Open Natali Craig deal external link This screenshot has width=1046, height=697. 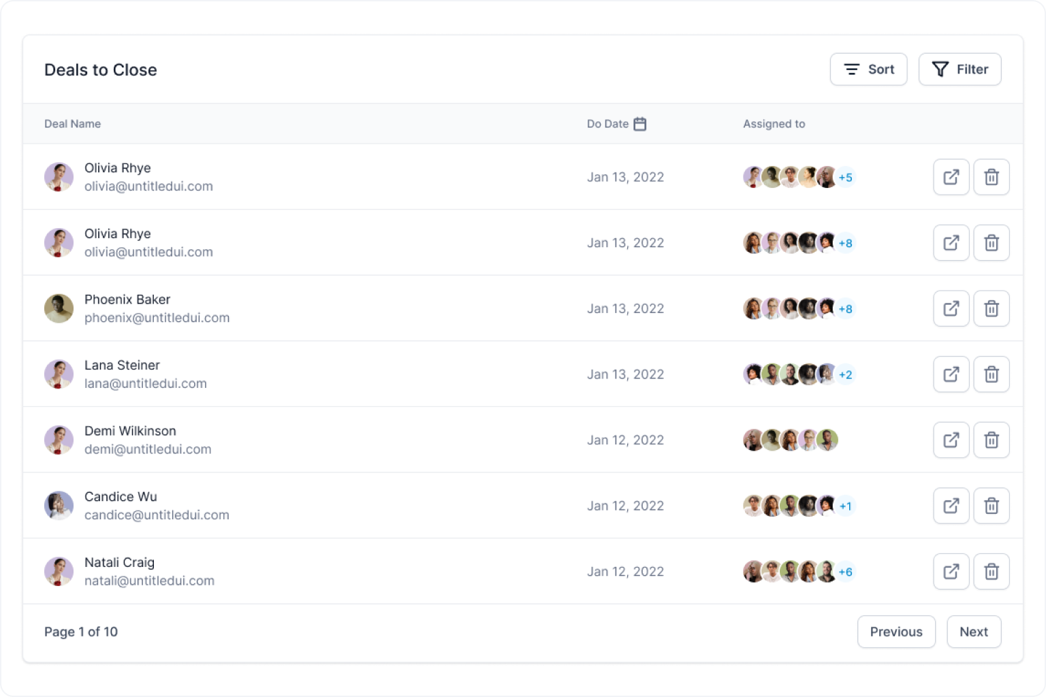pos(951,572)
